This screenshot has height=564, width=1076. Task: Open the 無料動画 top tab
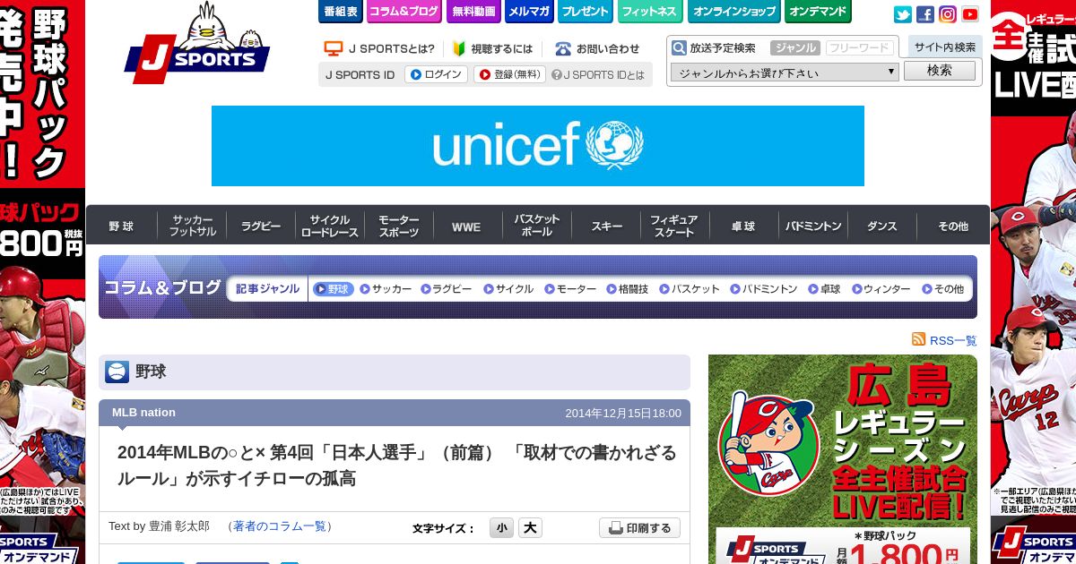click(x=473, y=12)
